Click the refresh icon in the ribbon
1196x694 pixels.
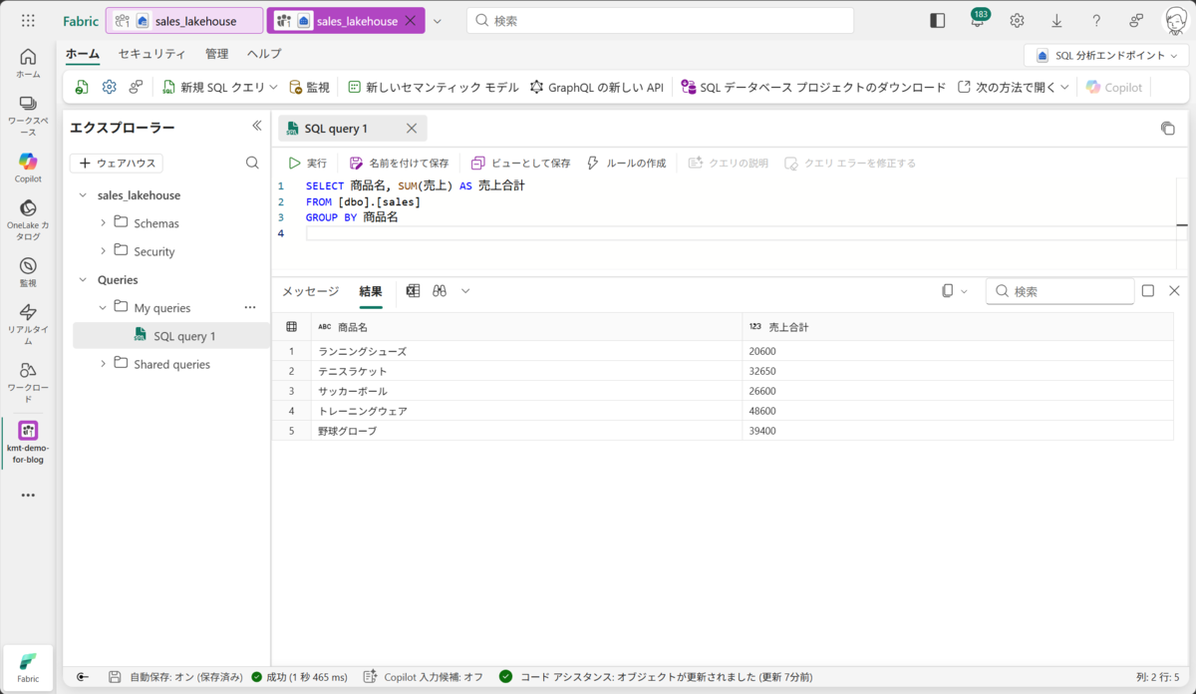click(x=82, y=88)
